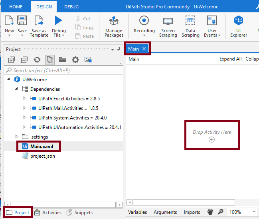Open Project Settings gear icon
Viewport: 259px width, 219px height.
75,60
